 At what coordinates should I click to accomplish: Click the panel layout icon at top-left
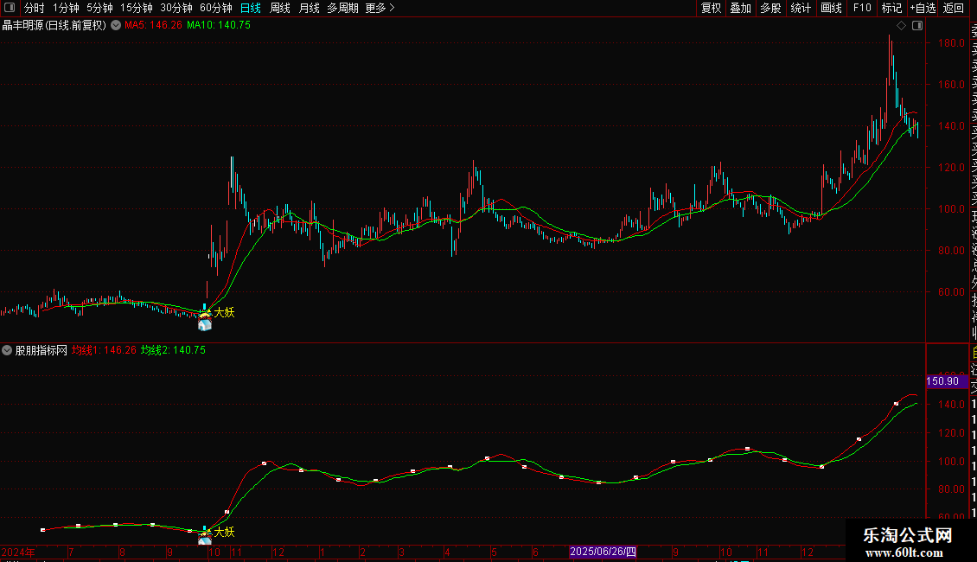pyautogui.click(x=10, y=8)
